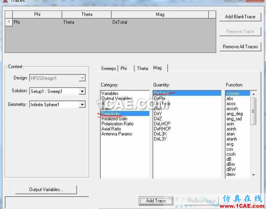Select <none> in Function list
The width and height of the screenshot is (266, 209).
pyautogui.click(x=238, y=93)
